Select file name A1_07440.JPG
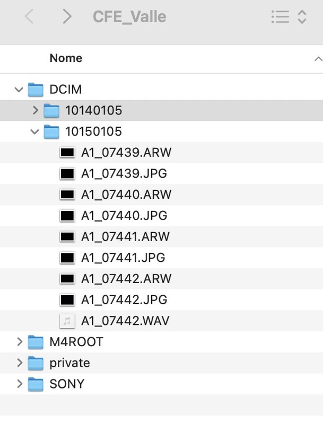323x424 pixels. tap(124, 216)
